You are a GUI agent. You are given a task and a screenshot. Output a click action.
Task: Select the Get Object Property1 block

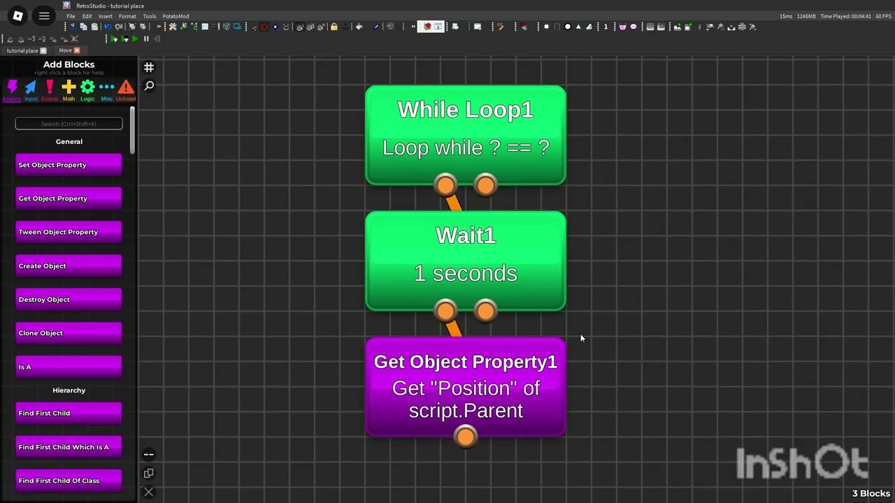point(466,386)
